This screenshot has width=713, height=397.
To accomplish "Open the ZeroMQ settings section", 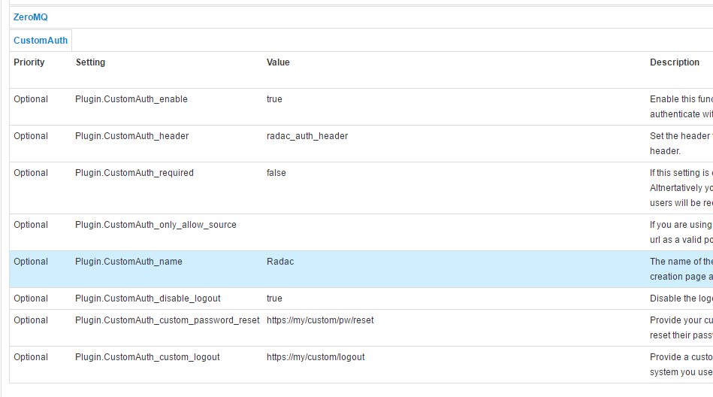I will coord(30,17).
